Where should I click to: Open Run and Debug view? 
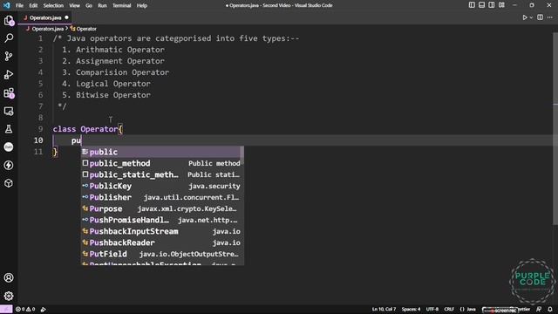[9, 74]
